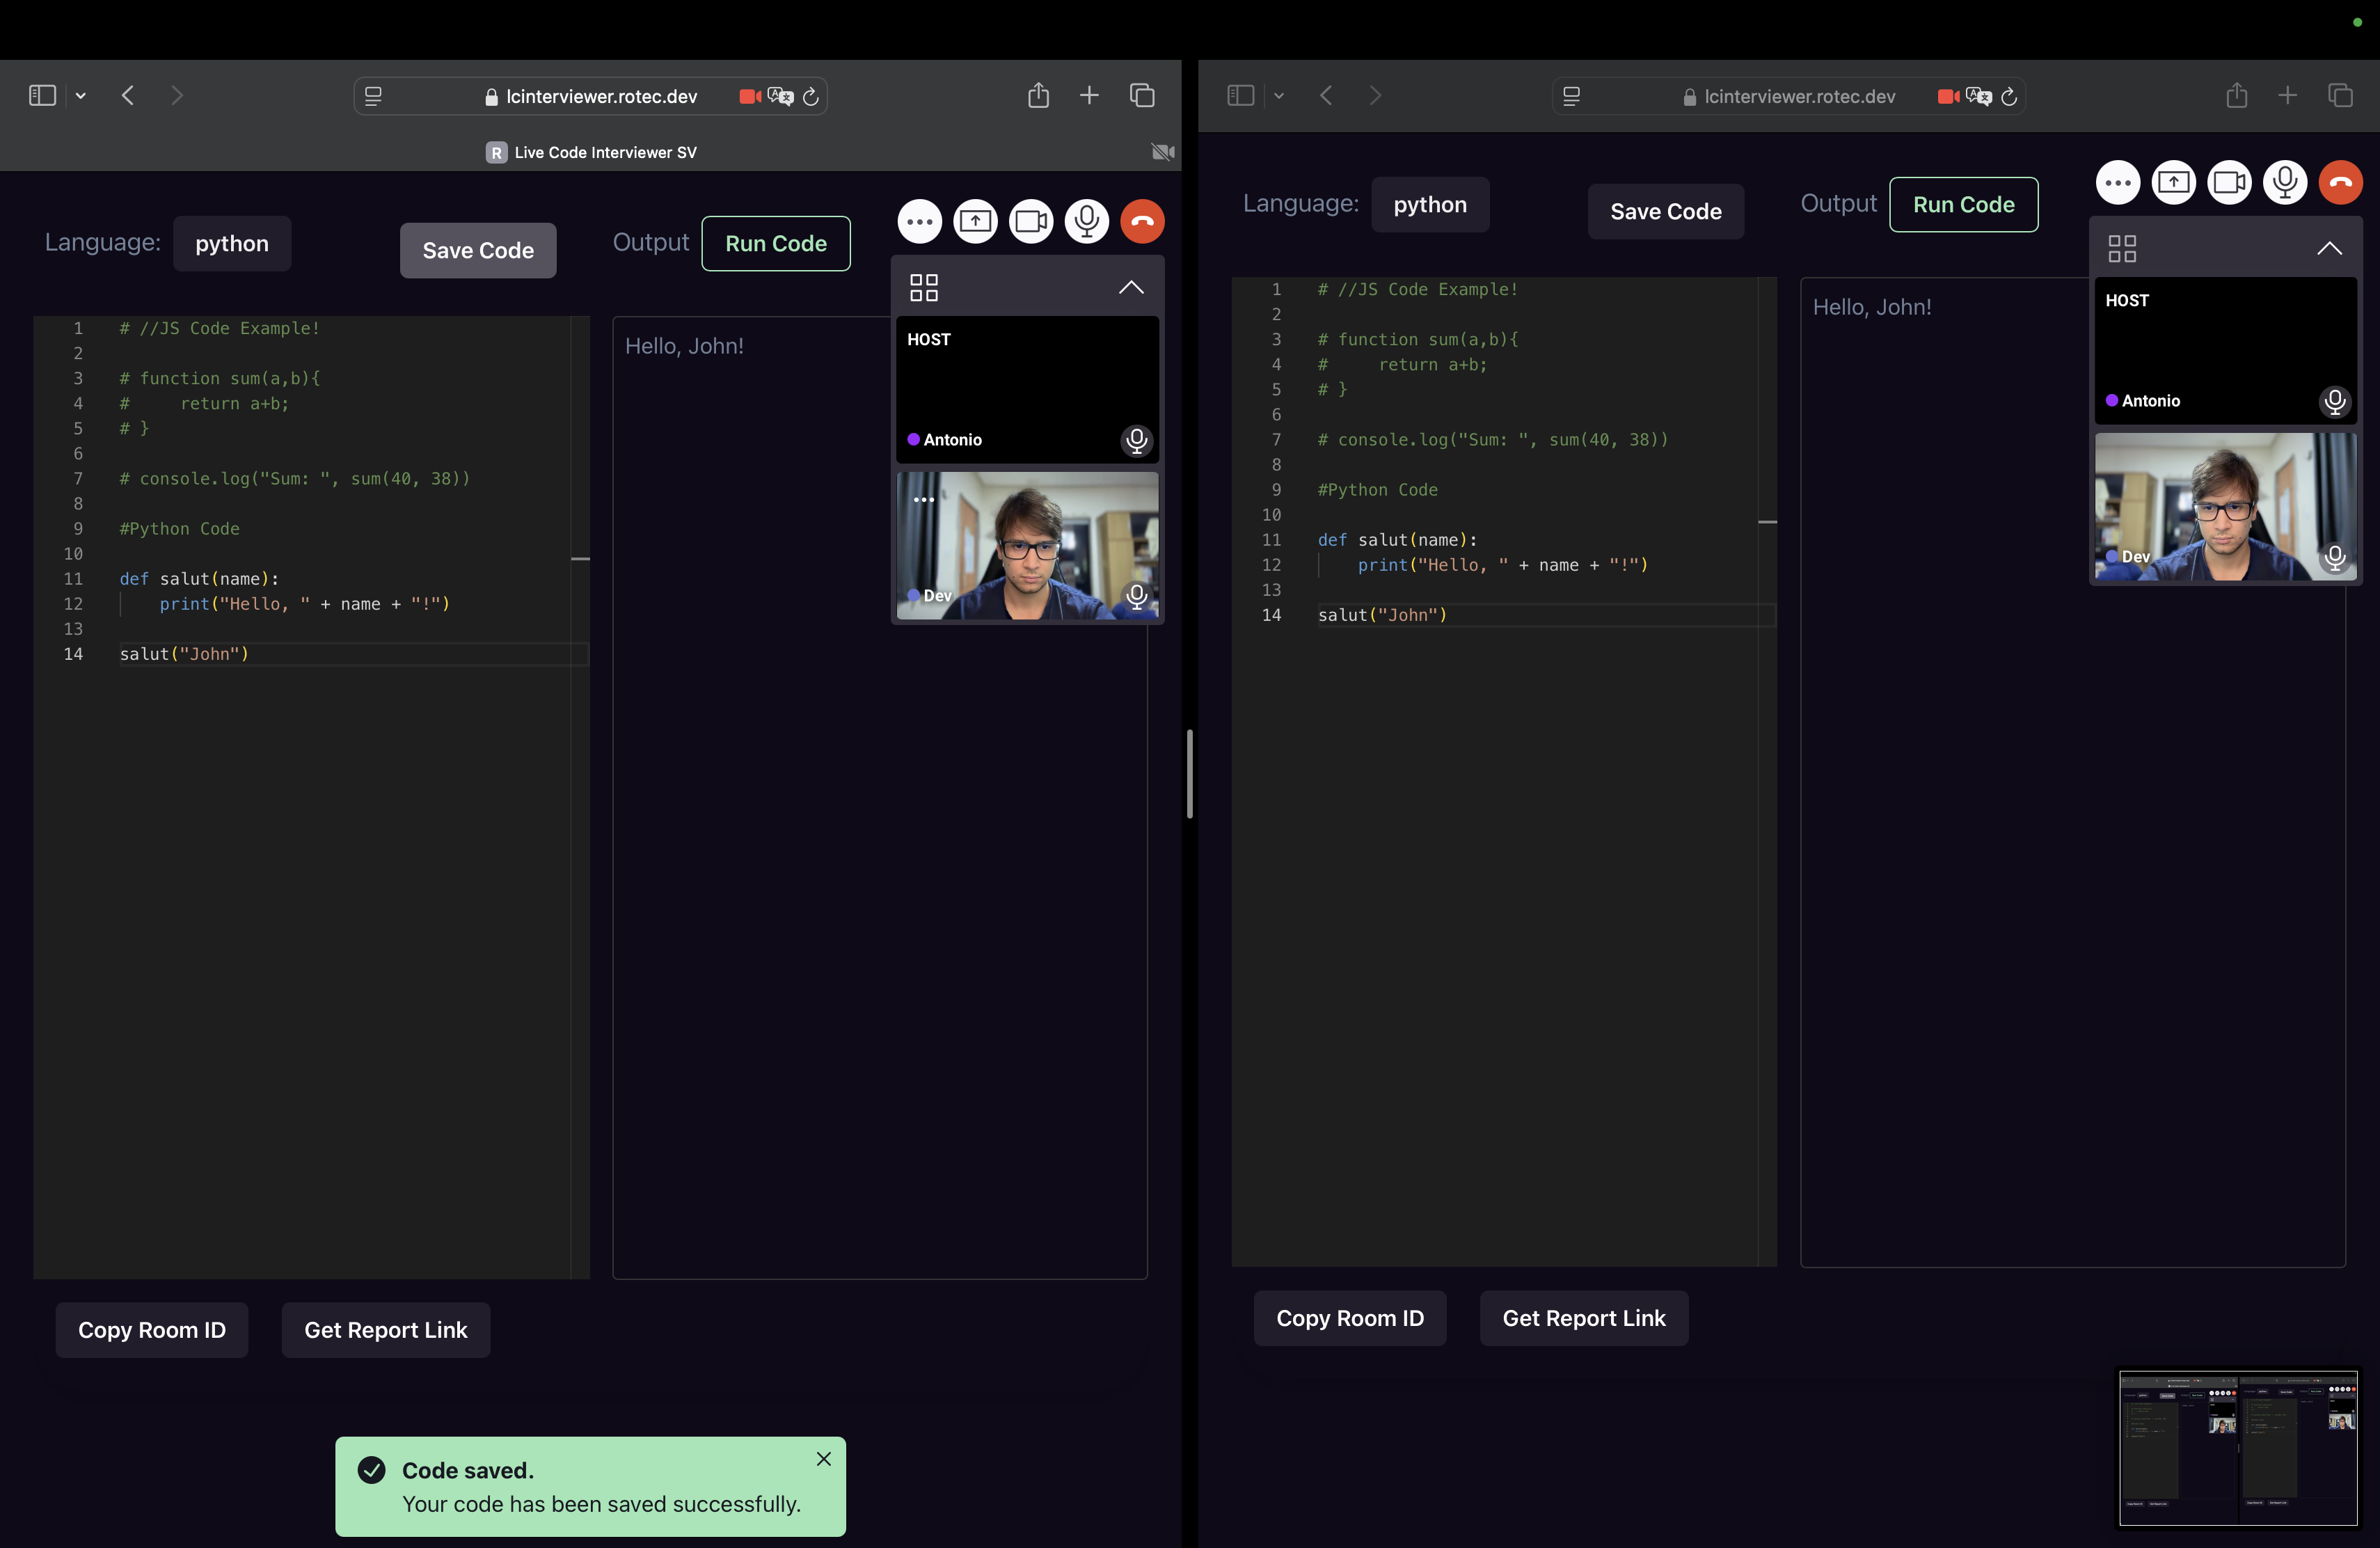Click the Get Report Link button
This screenshot has width=2380, height=1548.
coord(385,1329)
